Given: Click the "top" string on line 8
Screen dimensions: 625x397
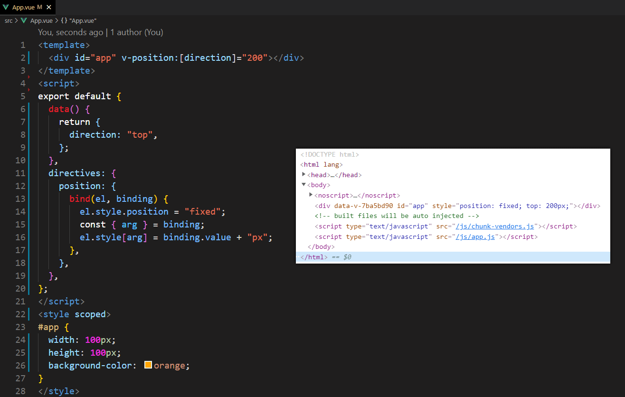Looking at the screenshot, I should (x=140, y=135).
